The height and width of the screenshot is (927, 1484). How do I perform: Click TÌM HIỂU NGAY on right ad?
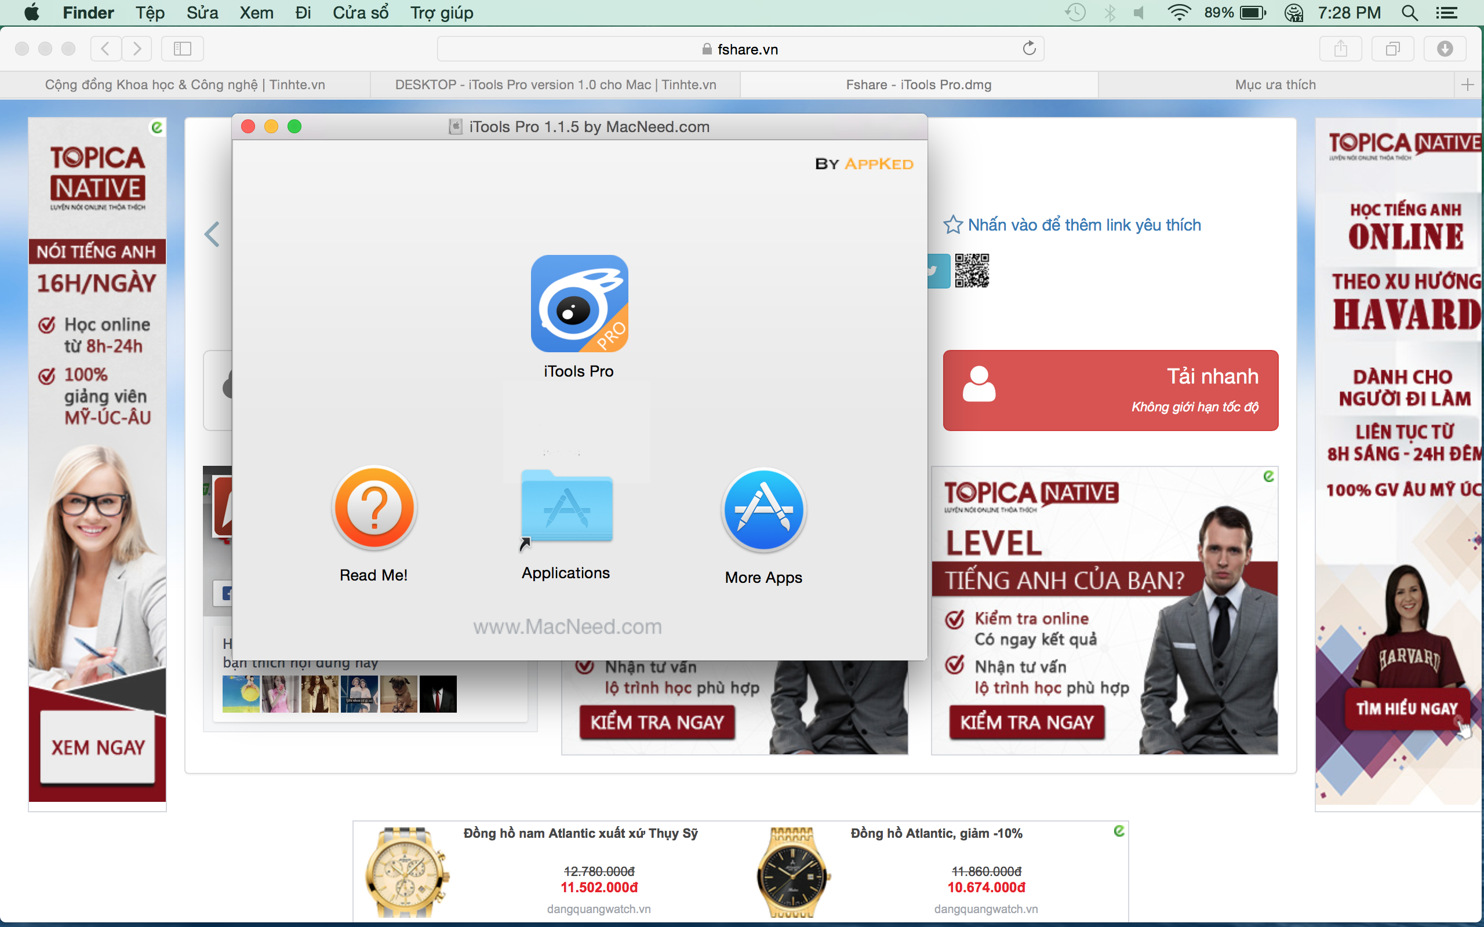pyautogui.click(x=1407, y=709)
